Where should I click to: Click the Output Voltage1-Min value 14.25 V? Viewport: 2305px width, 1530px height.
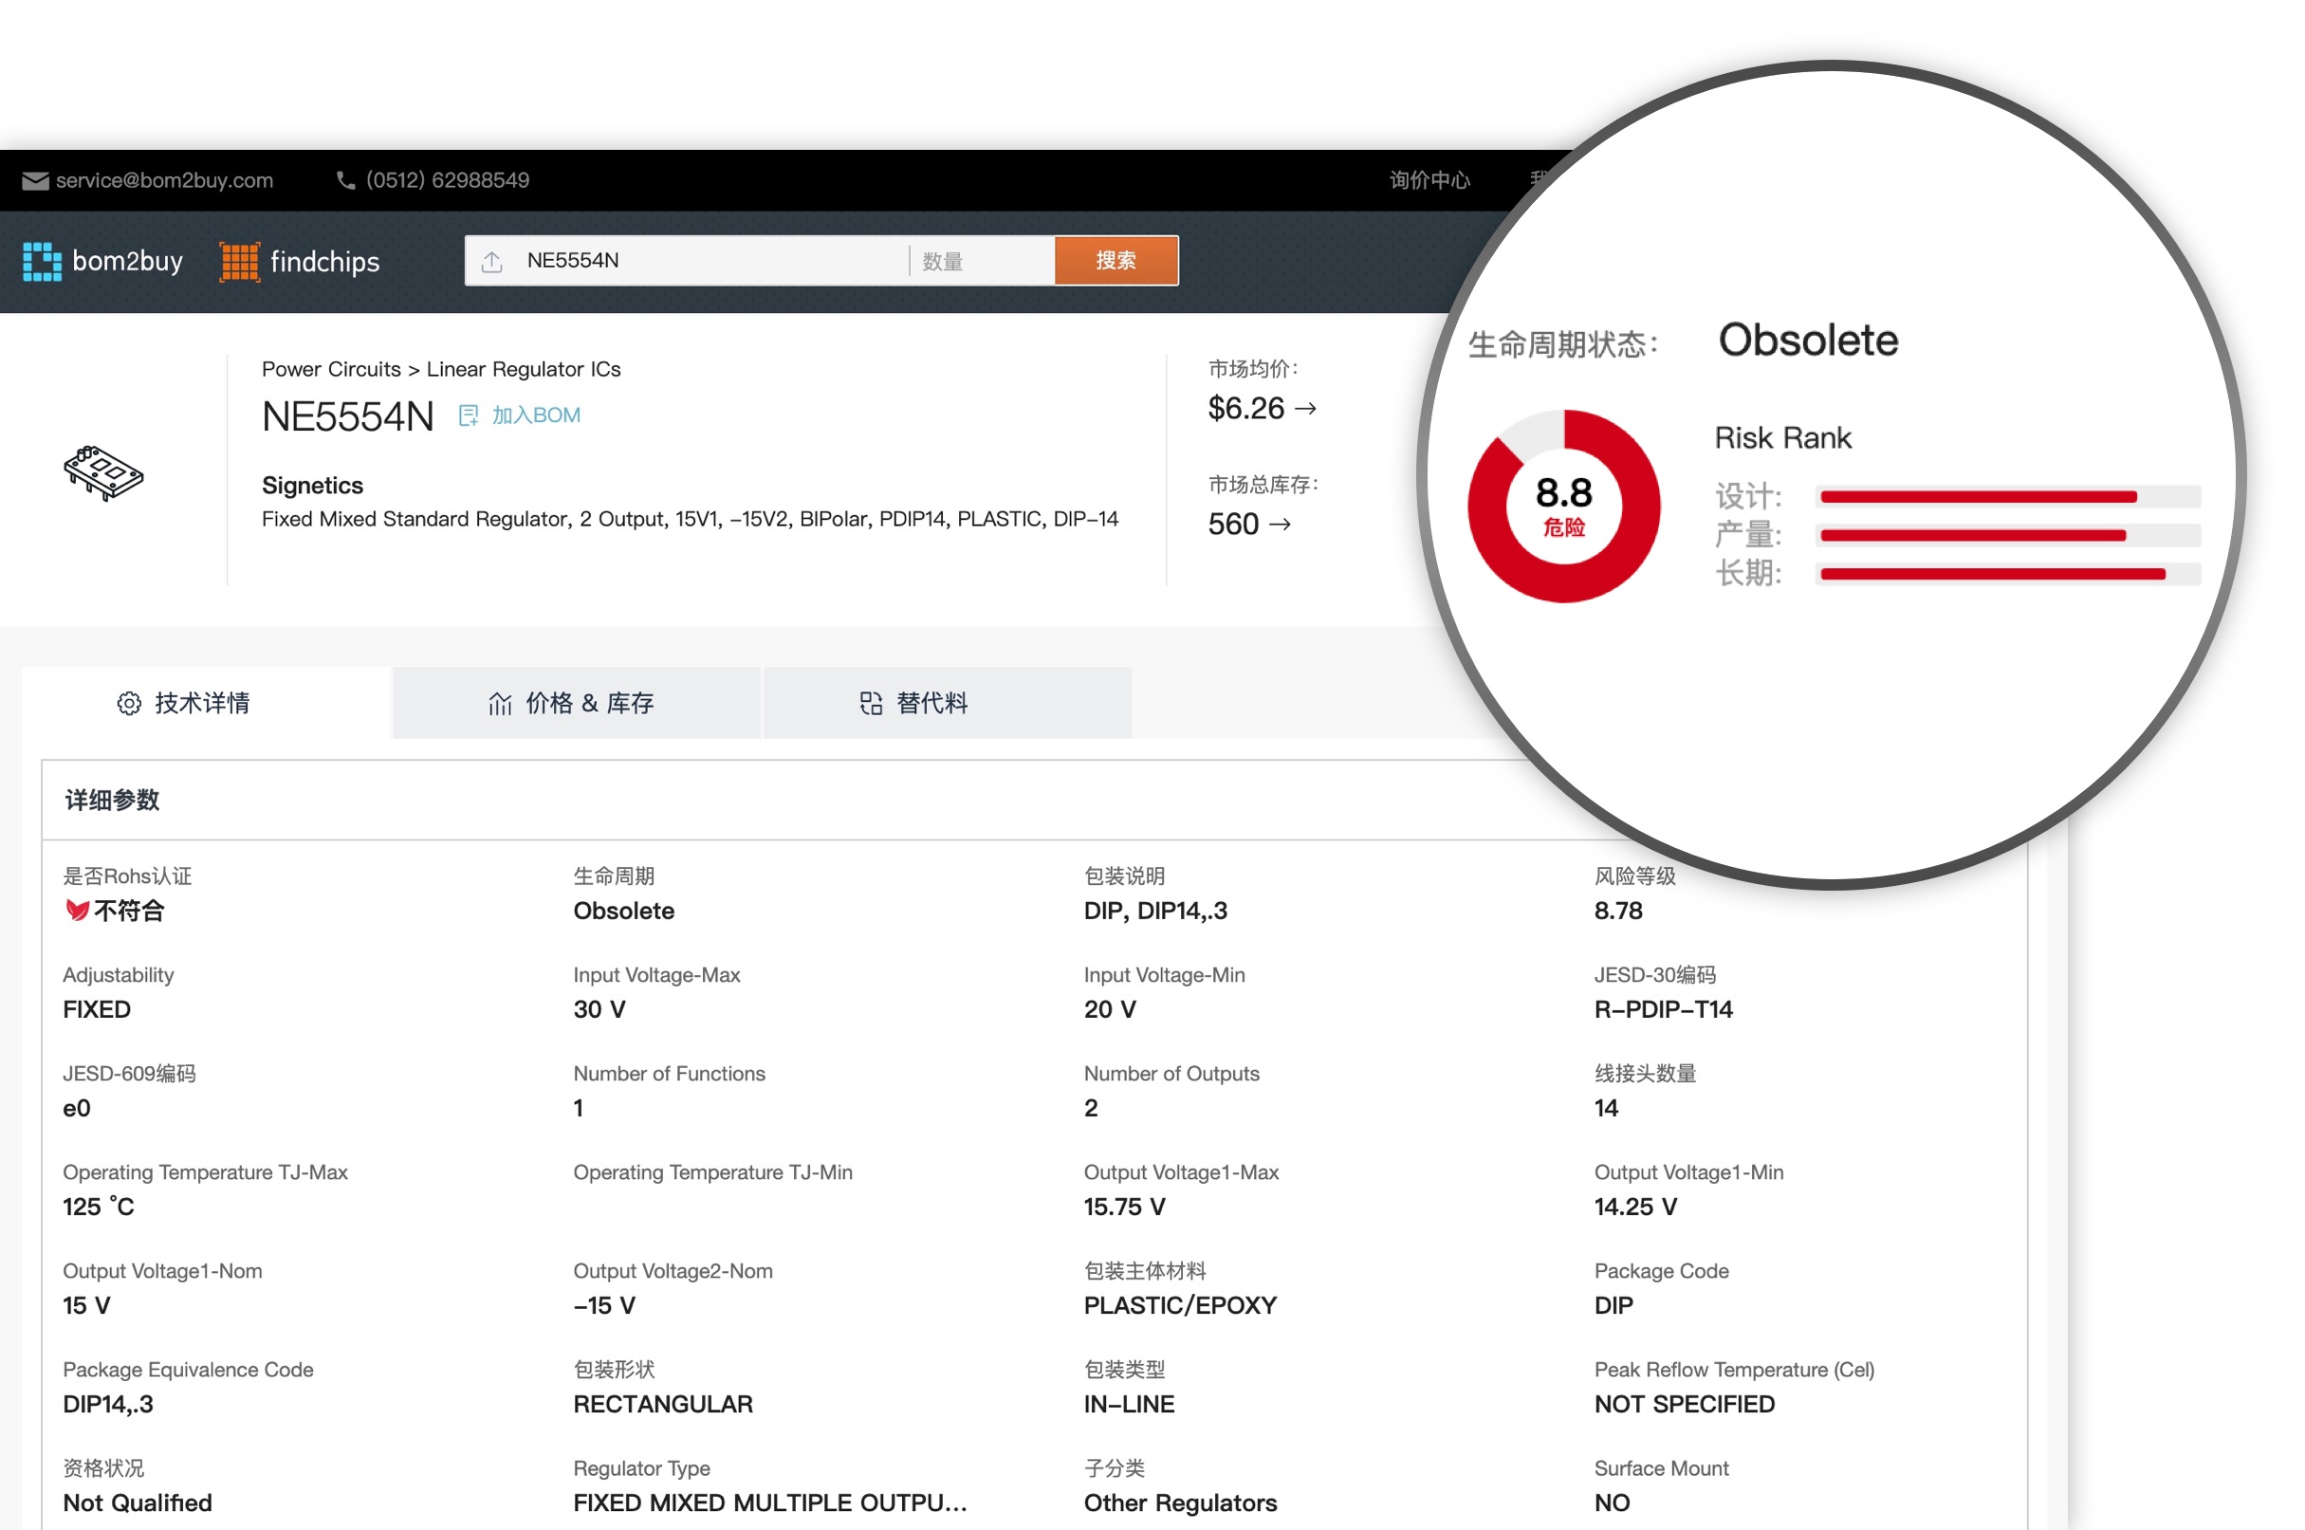pos(1635,1207)
